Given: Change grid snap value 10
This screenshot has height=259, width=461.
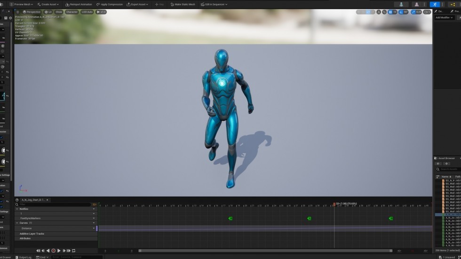Looking at the screenshot, I should (395, 12).
